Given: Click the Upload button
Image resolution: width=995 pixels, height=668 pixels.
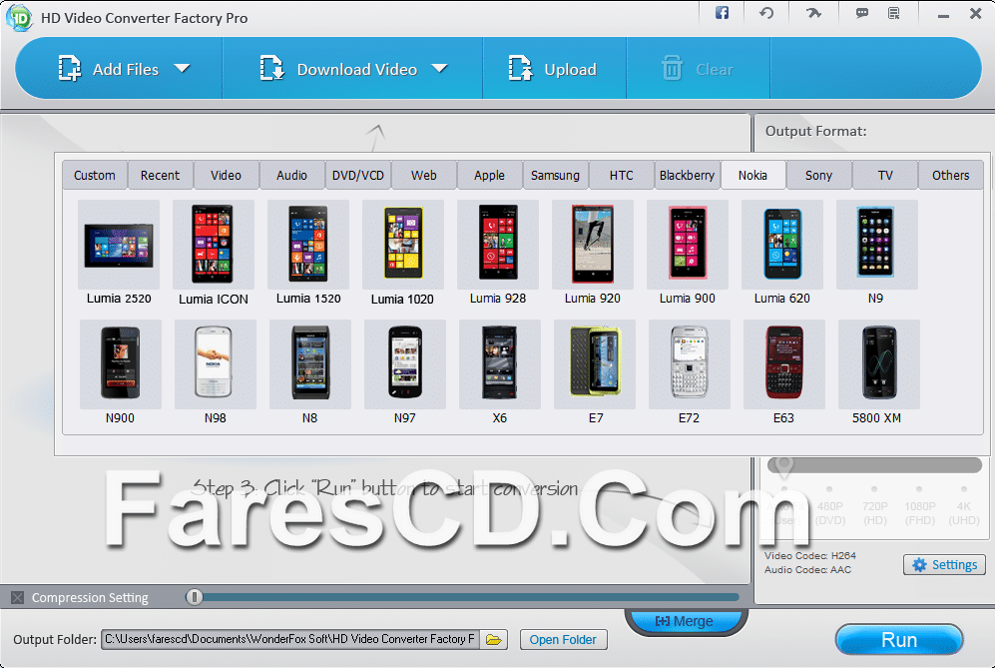Looking at the screenshot, I should point(553,69).
